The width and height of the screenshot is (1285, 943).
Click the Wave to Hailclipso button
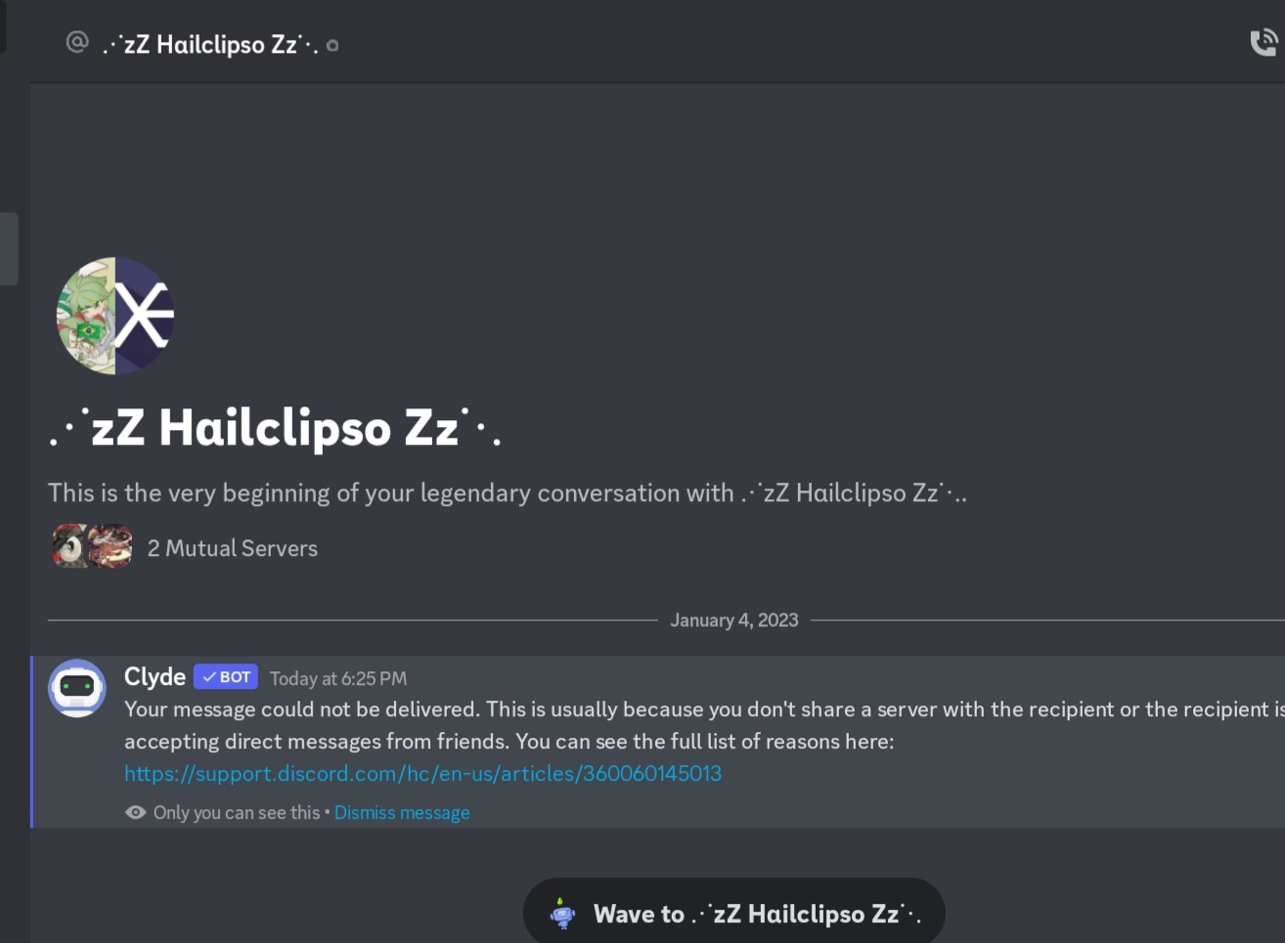tap(734, 913)
